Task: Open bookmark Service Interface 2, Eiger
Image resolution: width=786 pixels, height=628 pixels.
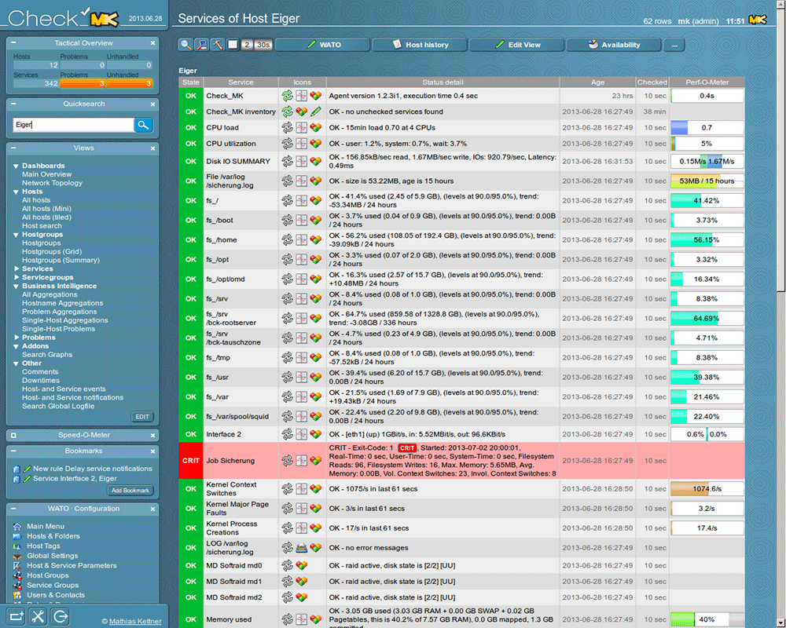Action: tap(75, 479)
